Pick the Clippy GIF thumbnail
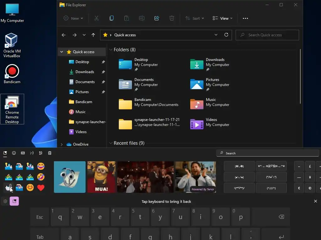The height and width of the screenshot is (240, 321). click(70, 177)
